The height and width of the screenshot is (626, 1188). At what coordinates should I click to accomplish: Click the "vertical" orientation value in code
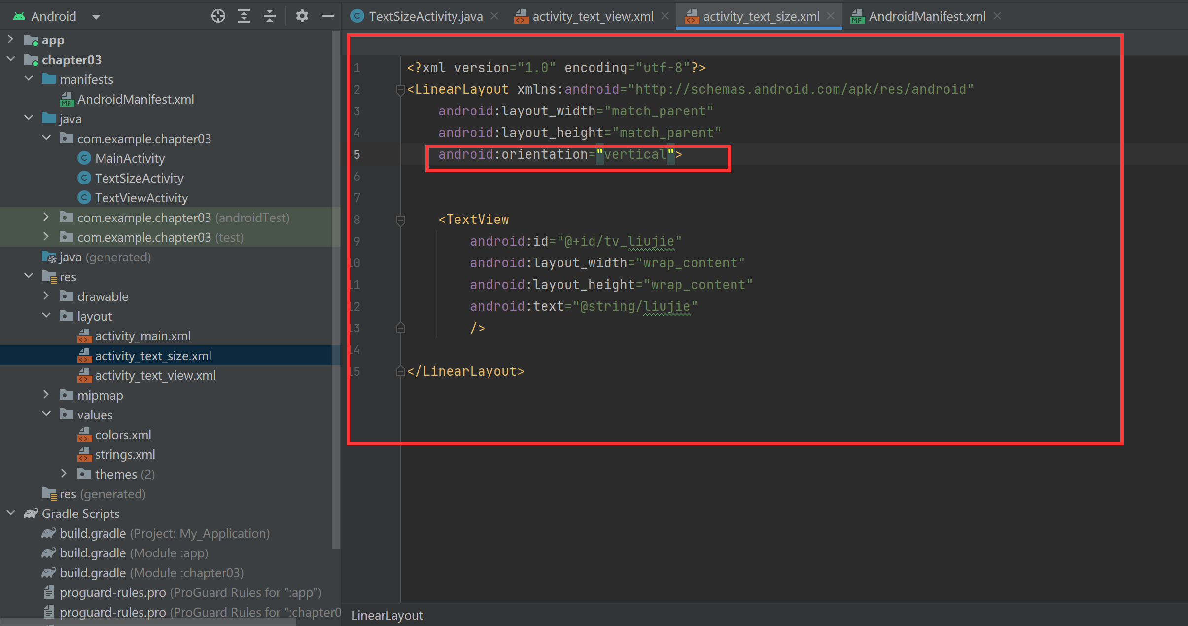coord(635,154)
